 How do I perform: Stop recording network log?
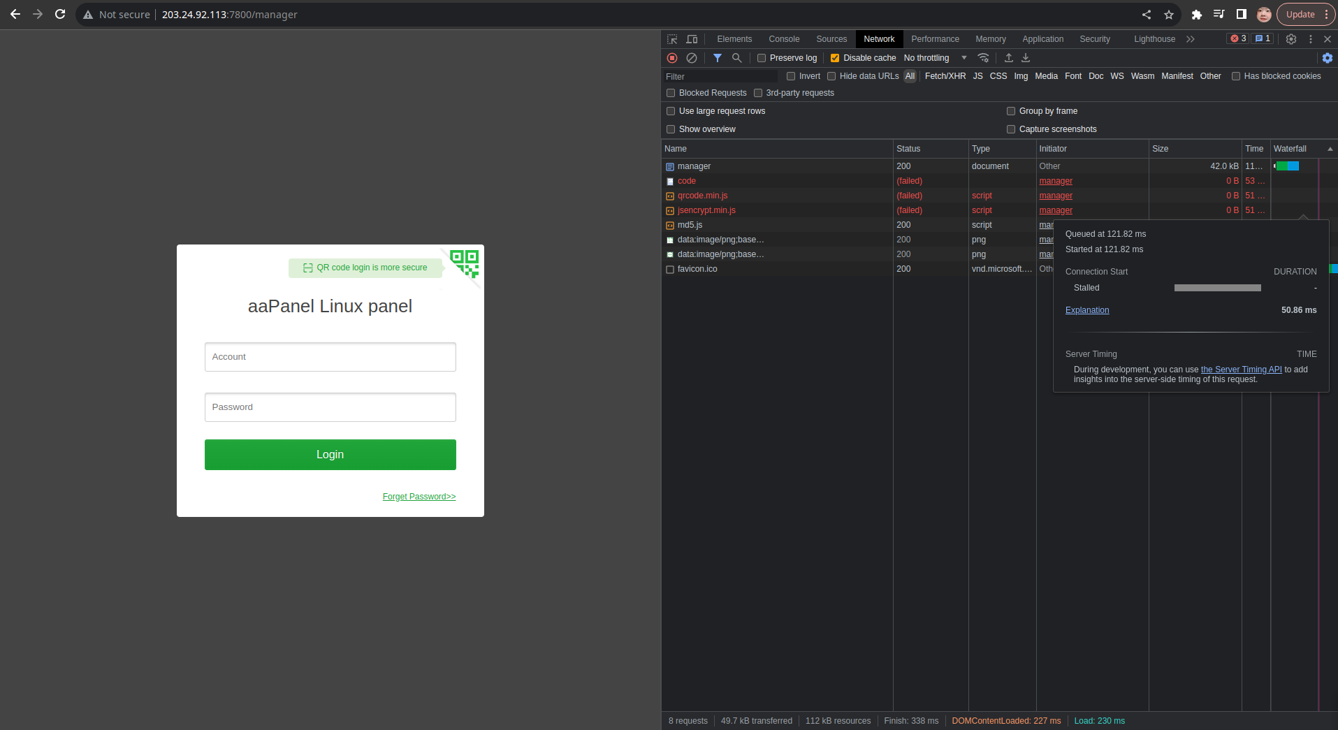coord(673,58)
